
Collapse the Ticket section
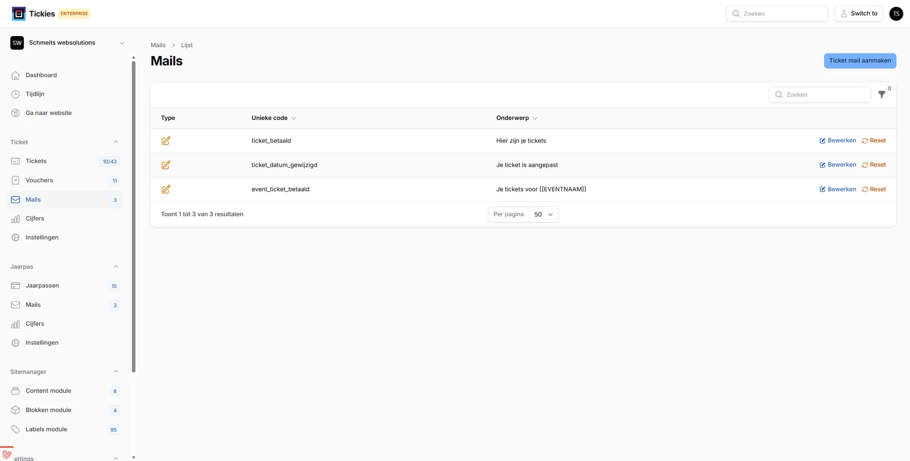(x=116, y=141)
